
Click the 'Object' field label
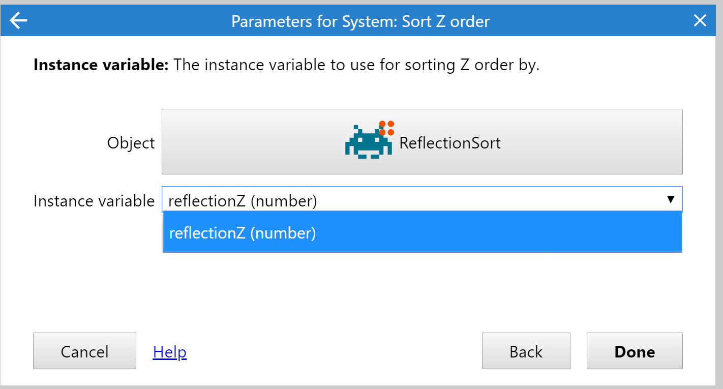pos(131,143)
